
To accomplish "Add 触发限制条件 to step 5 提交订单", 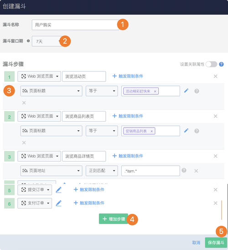I will click(89, 189).
